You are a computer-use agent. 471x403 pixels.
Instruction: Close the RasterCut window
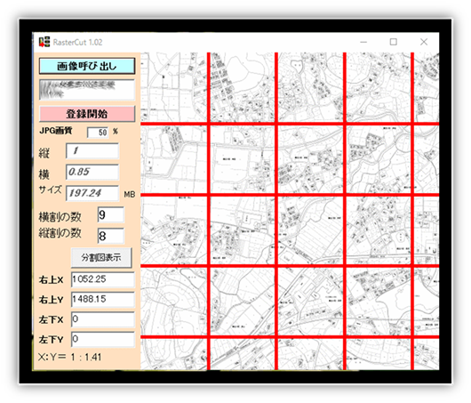click(424, 42)
